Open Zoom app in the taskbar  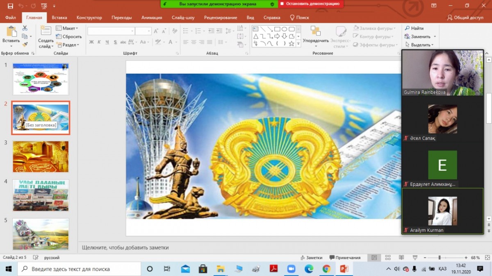coord(291,269)
